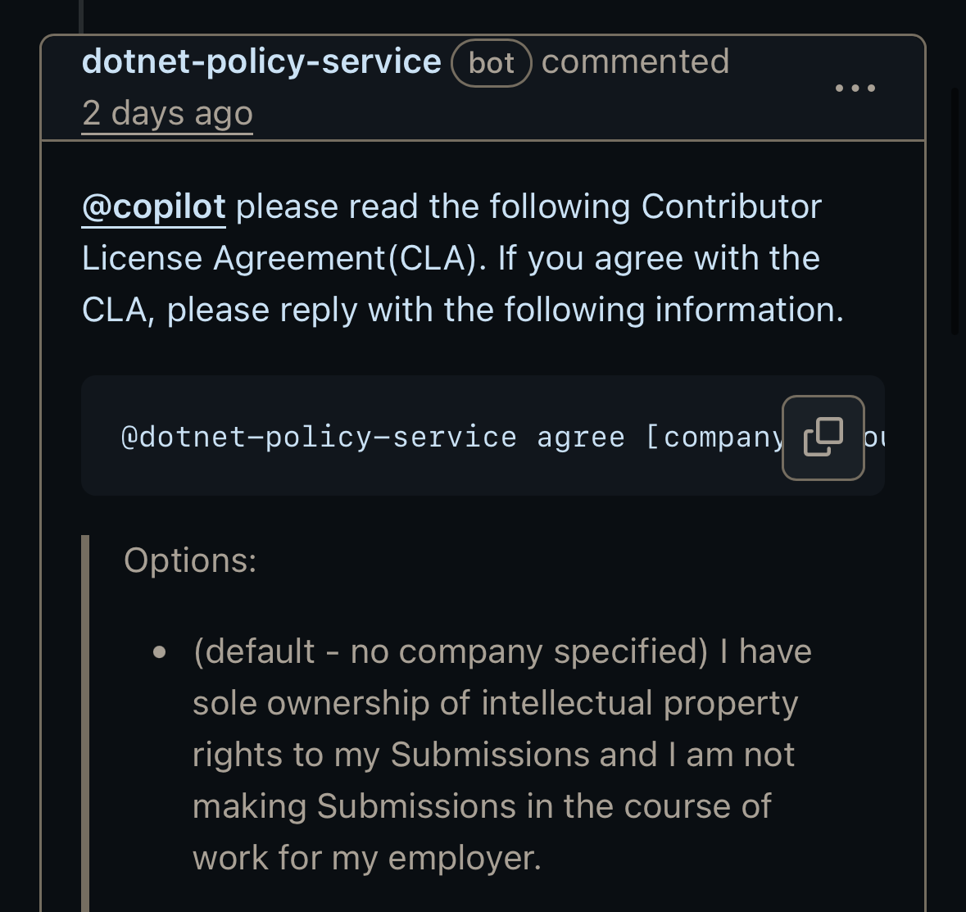Click the word "agree" in the code snippet
The height and width of the screenshot is (912, 966).
(580, 438)
